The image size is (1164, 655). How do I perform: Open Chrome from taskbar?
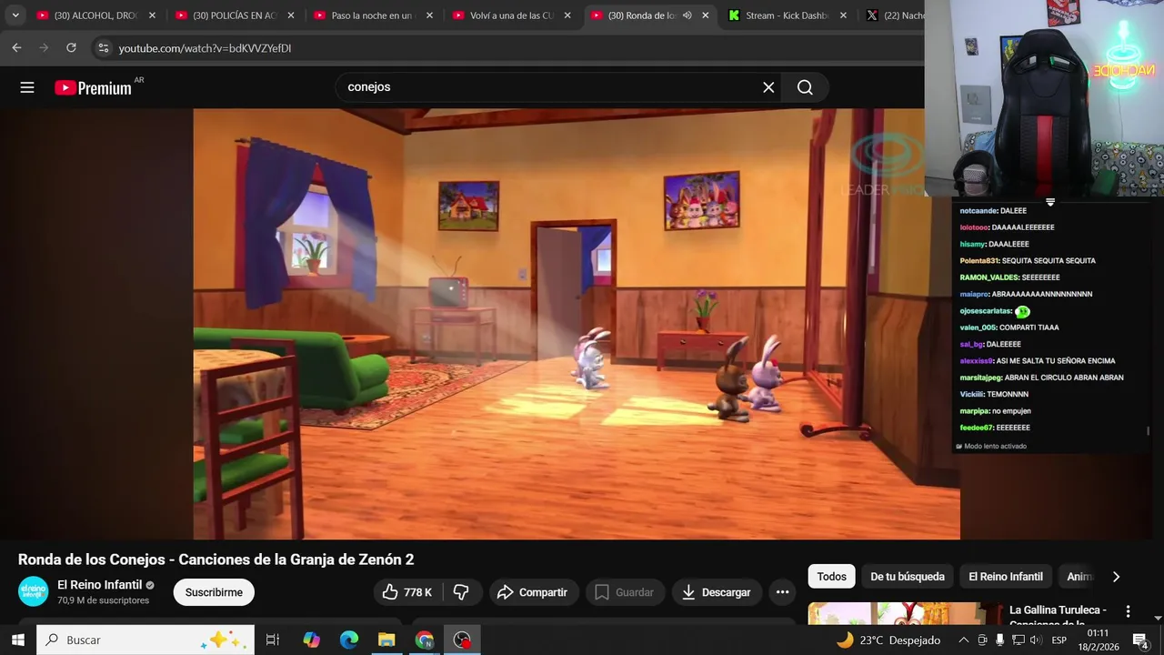(425, 640)
